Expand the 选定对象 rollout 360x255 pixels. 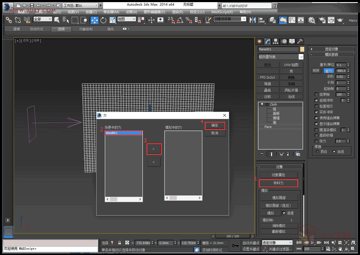[331, 49]
